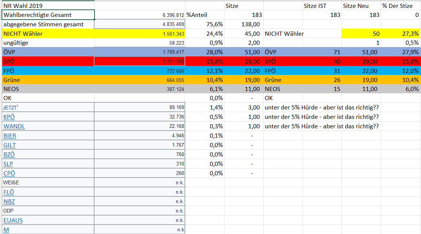Image resolution: width=421 pixels, height=234 pixels.
Task: Select the ODP party cell
Action: (48, 211)
